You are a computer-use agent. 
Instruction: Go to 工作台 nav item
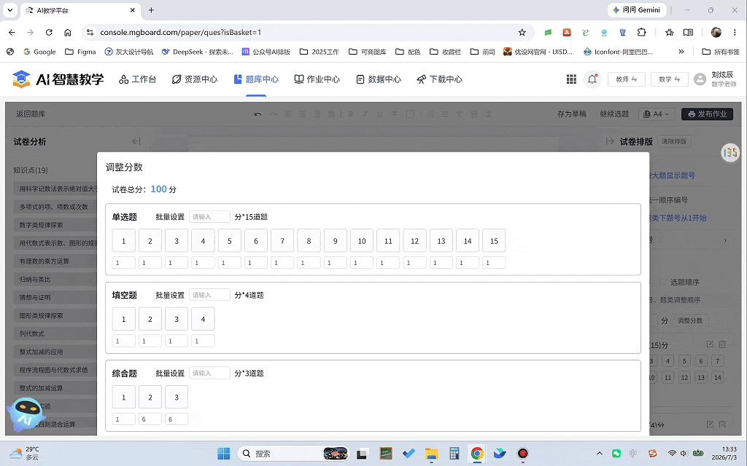click(x=138, y=79)
